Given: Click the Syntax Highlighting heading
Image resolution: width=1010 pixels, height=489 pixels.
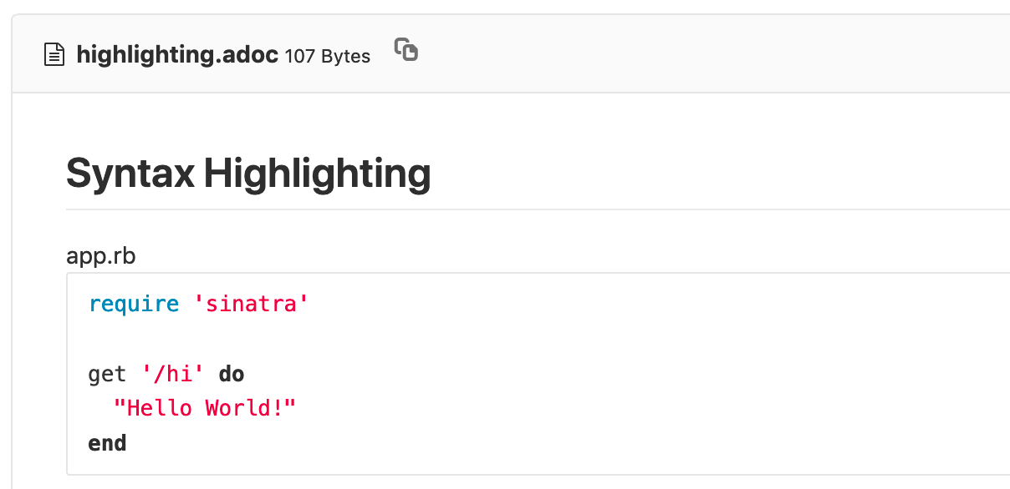Looking at the screenshot, I should pos(248,174).
